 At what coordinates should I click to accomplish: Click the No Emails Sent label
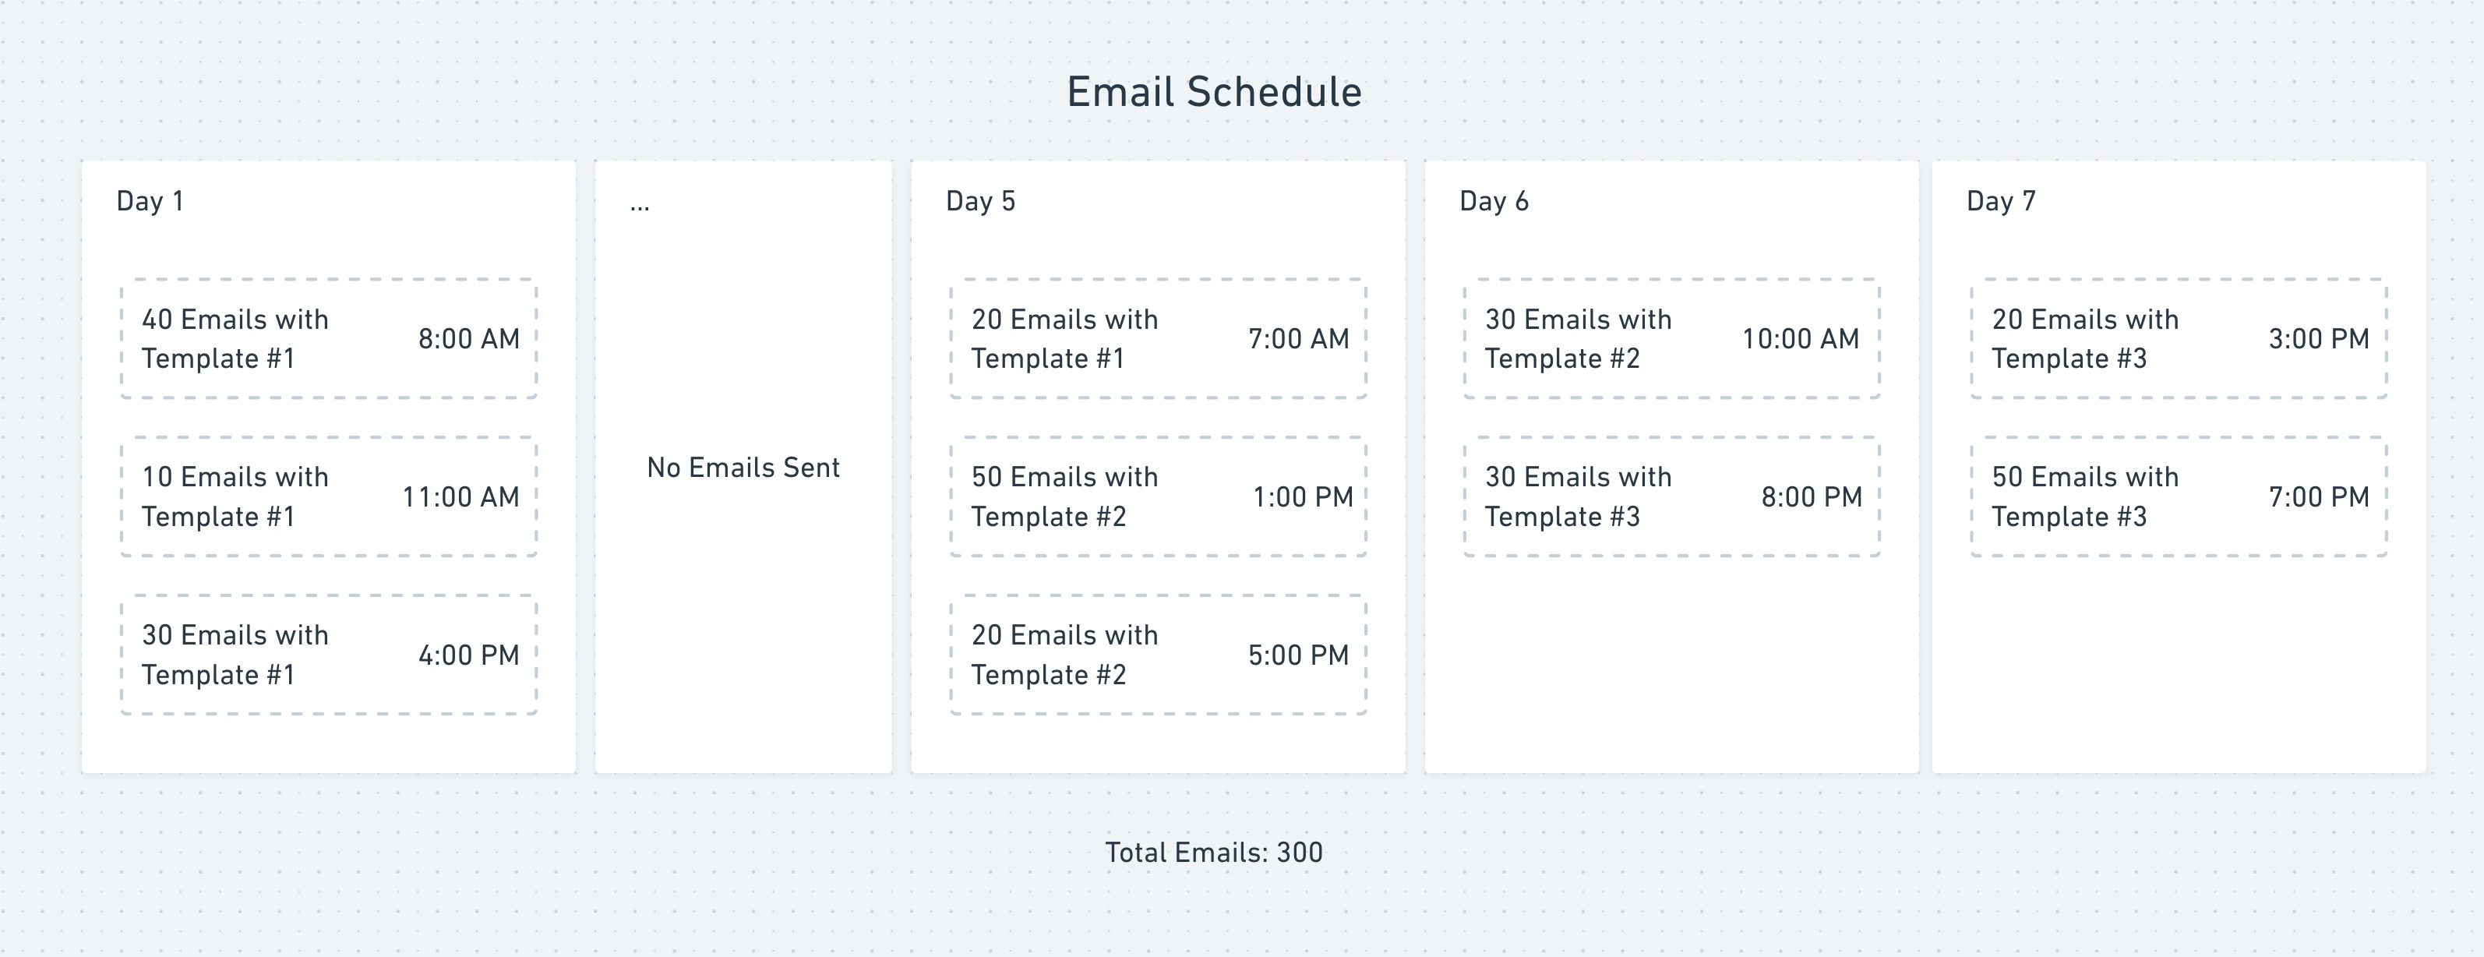[743, 468]
